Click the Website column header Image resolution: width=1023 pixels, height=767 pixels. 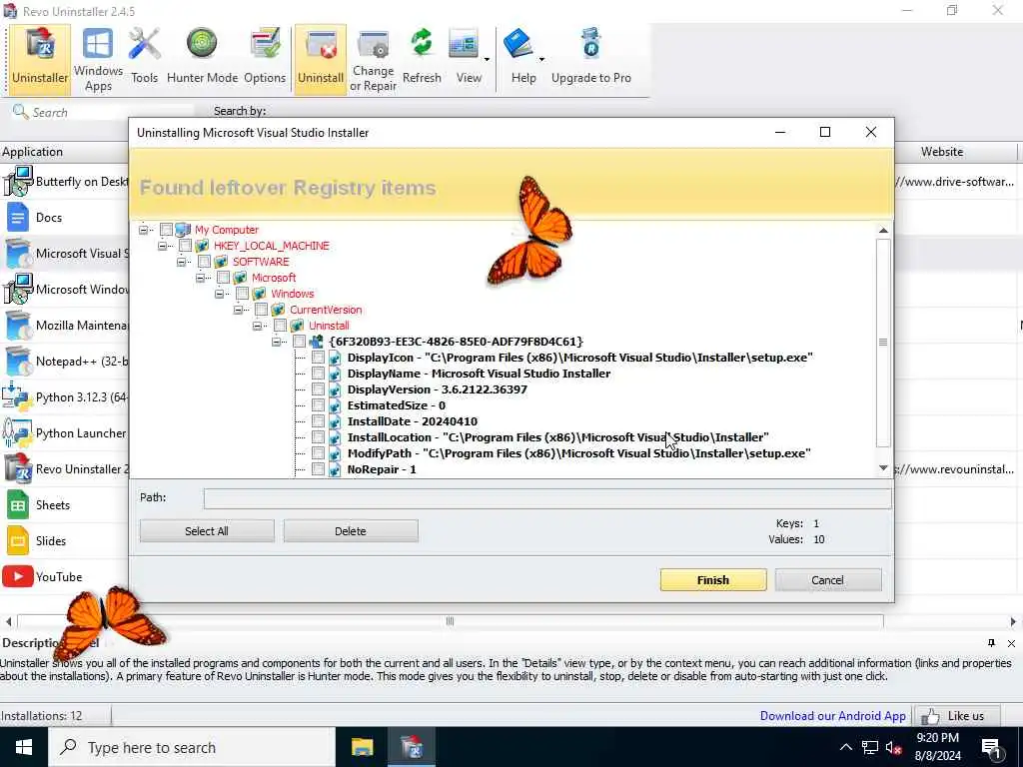pyautogui.click(x=941, y=152)
